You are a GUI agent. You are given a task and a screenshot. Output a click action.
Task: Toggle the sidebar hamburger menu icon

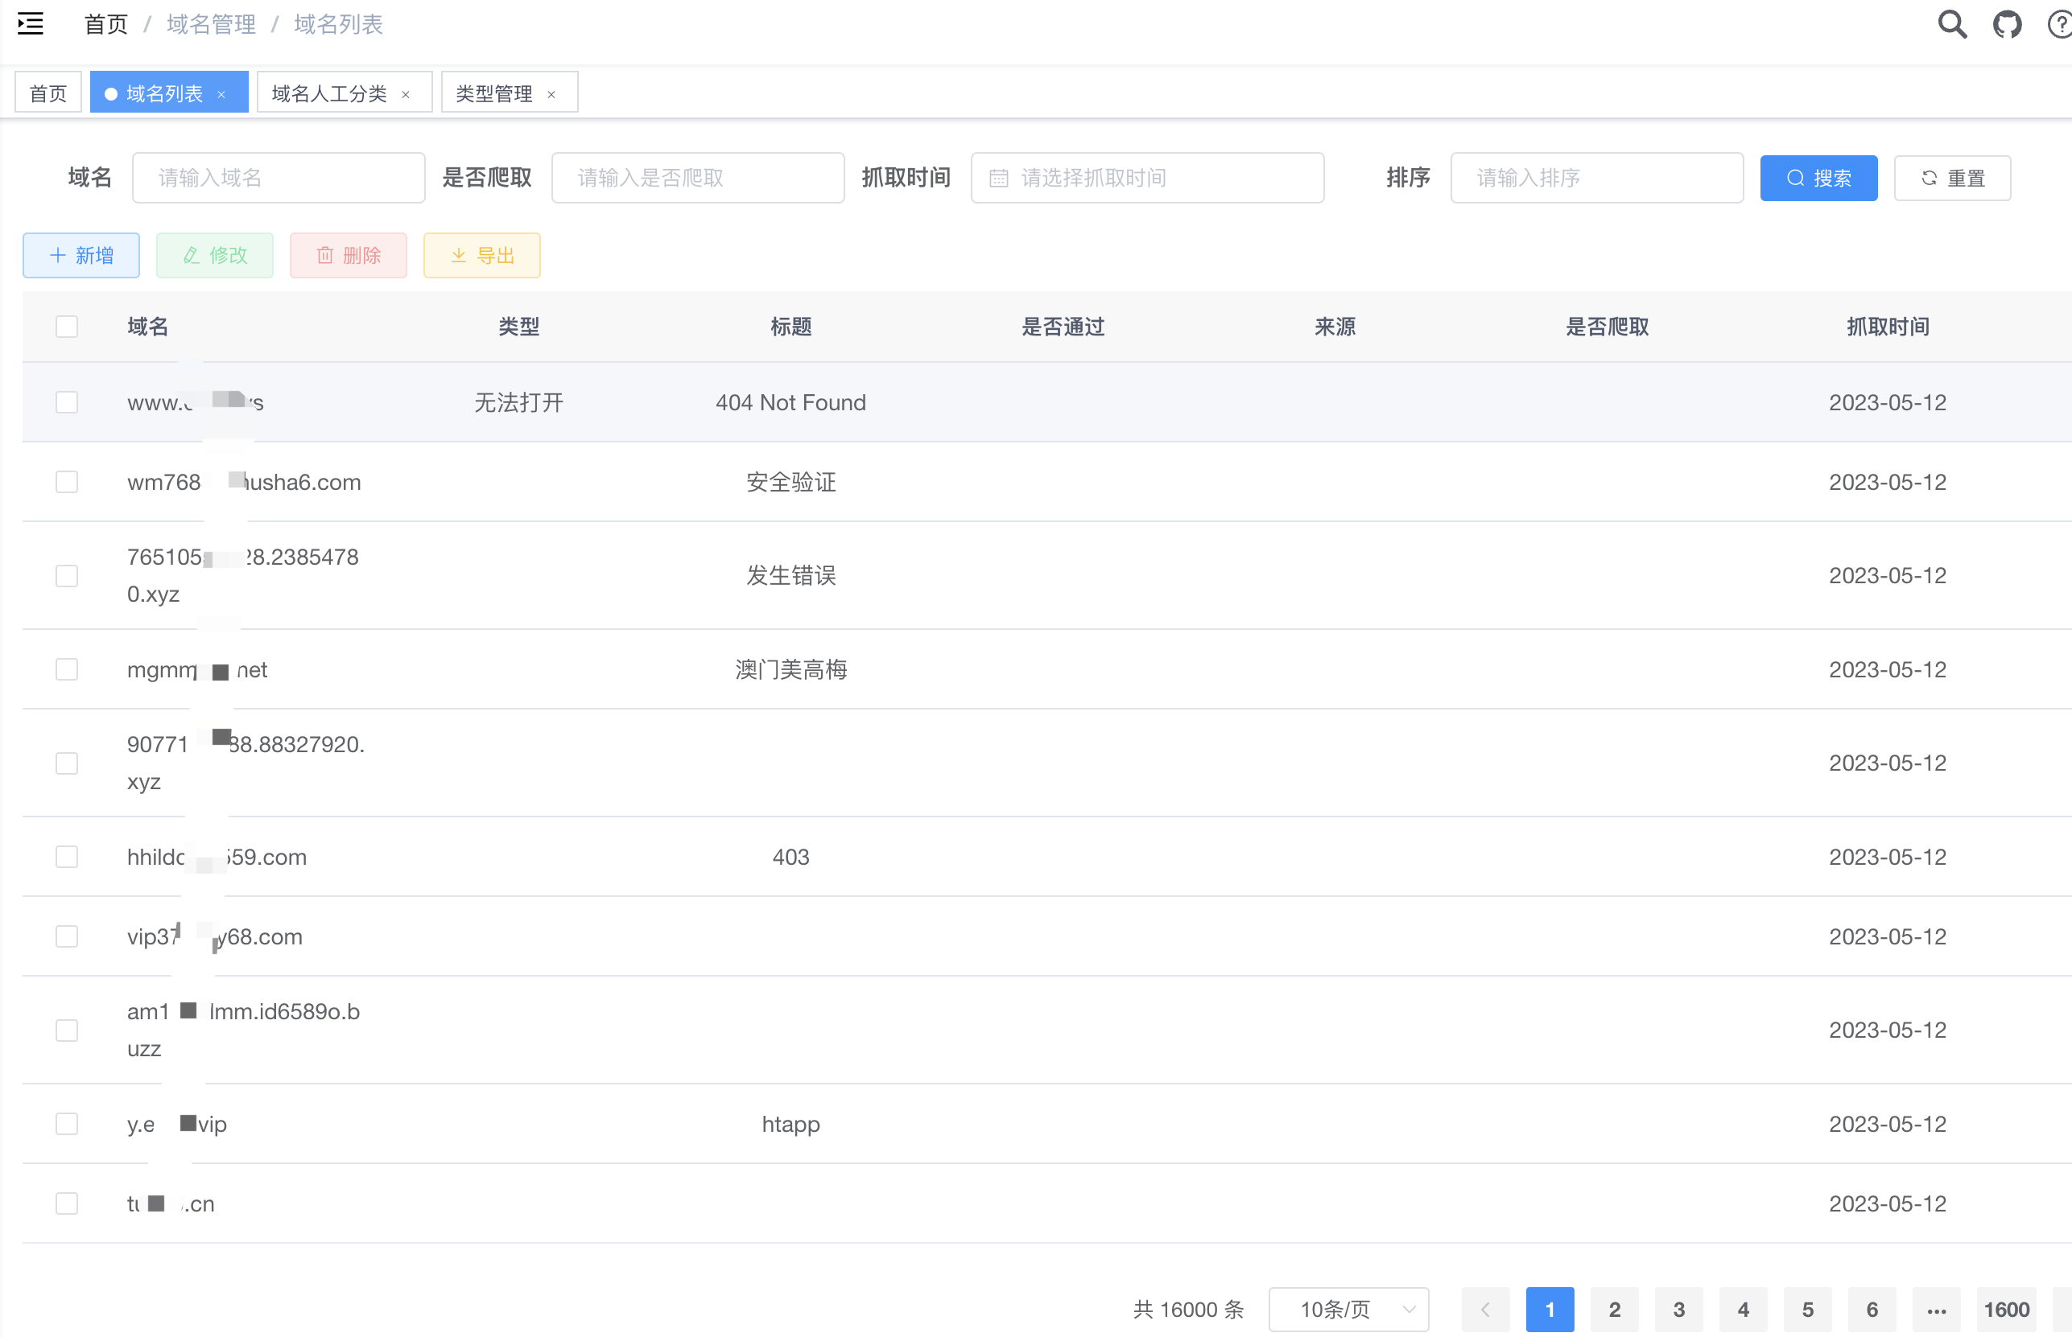tap(31, 23)
